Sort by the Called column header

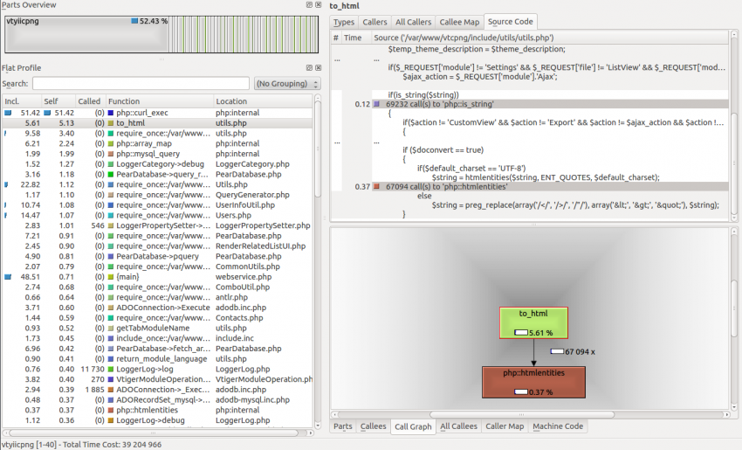pyautogui.click(x=89, y=101)
